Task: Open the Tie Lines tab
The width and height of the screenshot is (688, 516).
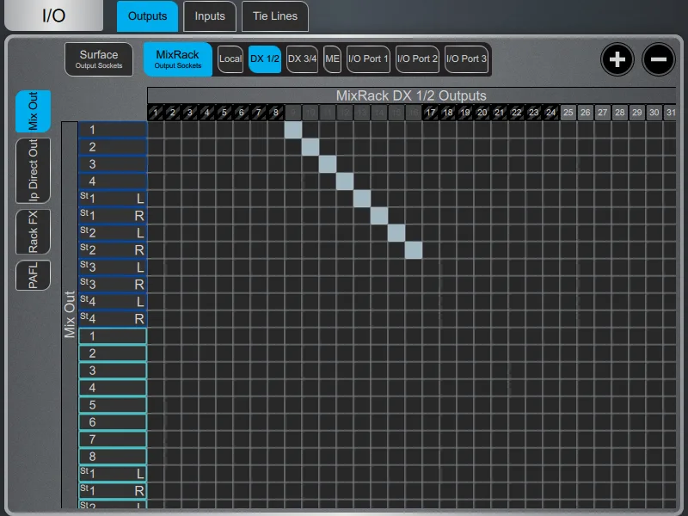Action: 275,16
